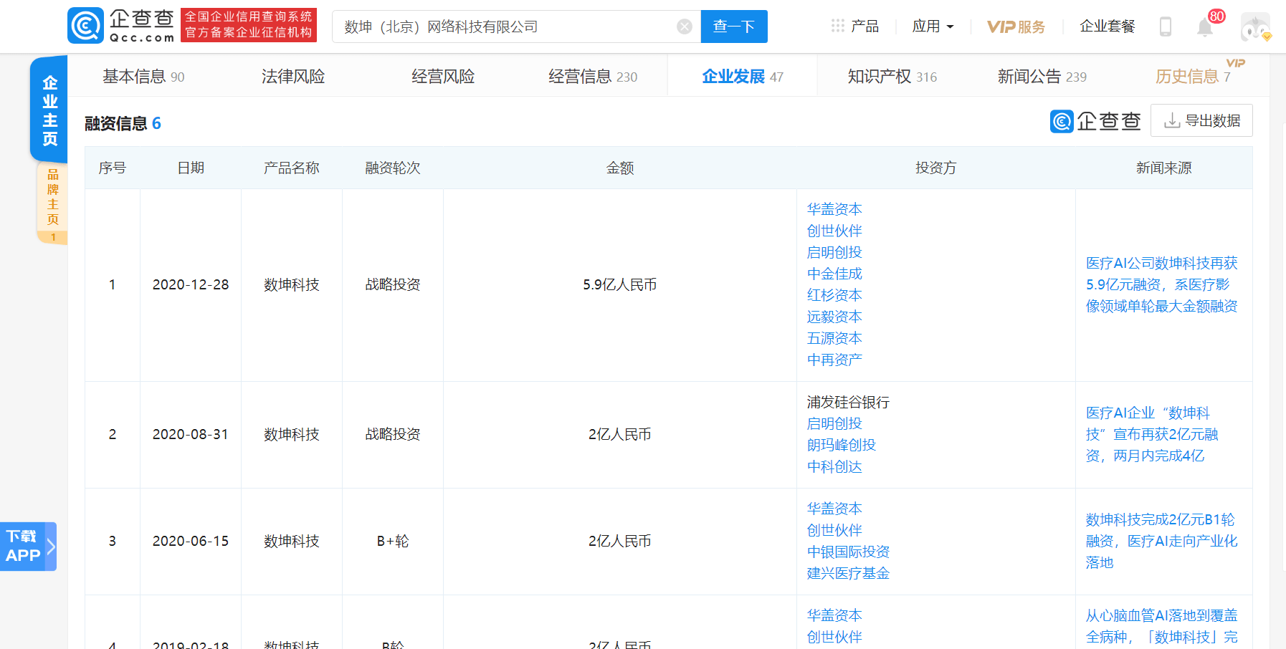1286x649 pixels.
Task: Switch to the 知识产权 tab
Action: coord(892,76)
